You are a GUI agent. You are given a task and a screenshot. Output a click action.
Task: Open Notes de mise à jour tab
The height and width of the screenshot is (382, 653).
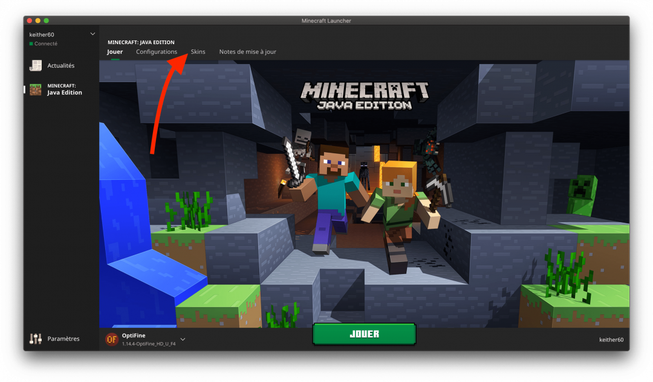click(247, 52)
